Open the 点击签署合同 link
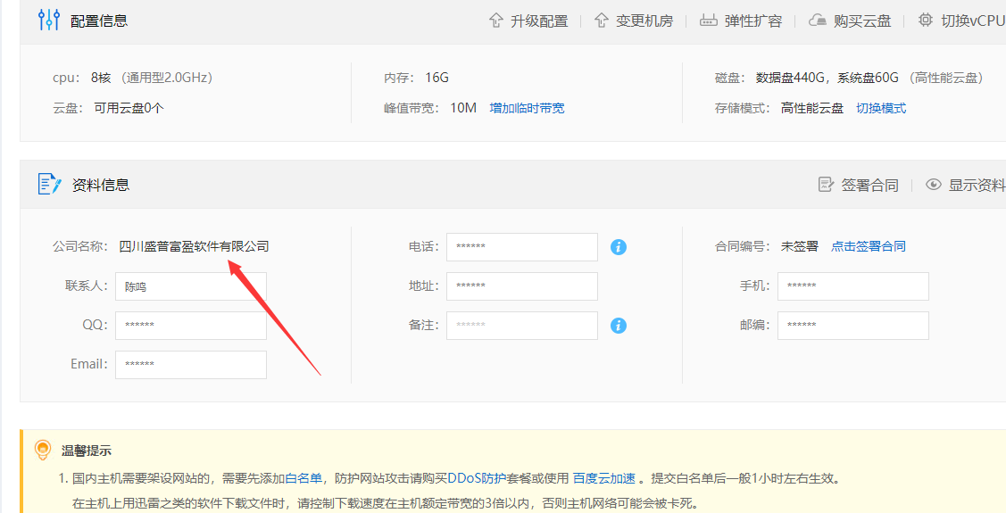Image resolution: width=1006 pixels, height=513 pixels. click(869, 246)
